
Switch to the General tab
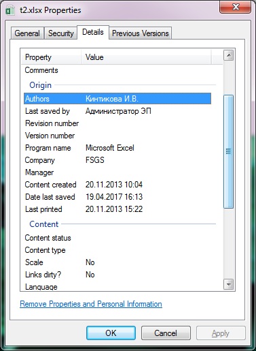pos(27,33)
